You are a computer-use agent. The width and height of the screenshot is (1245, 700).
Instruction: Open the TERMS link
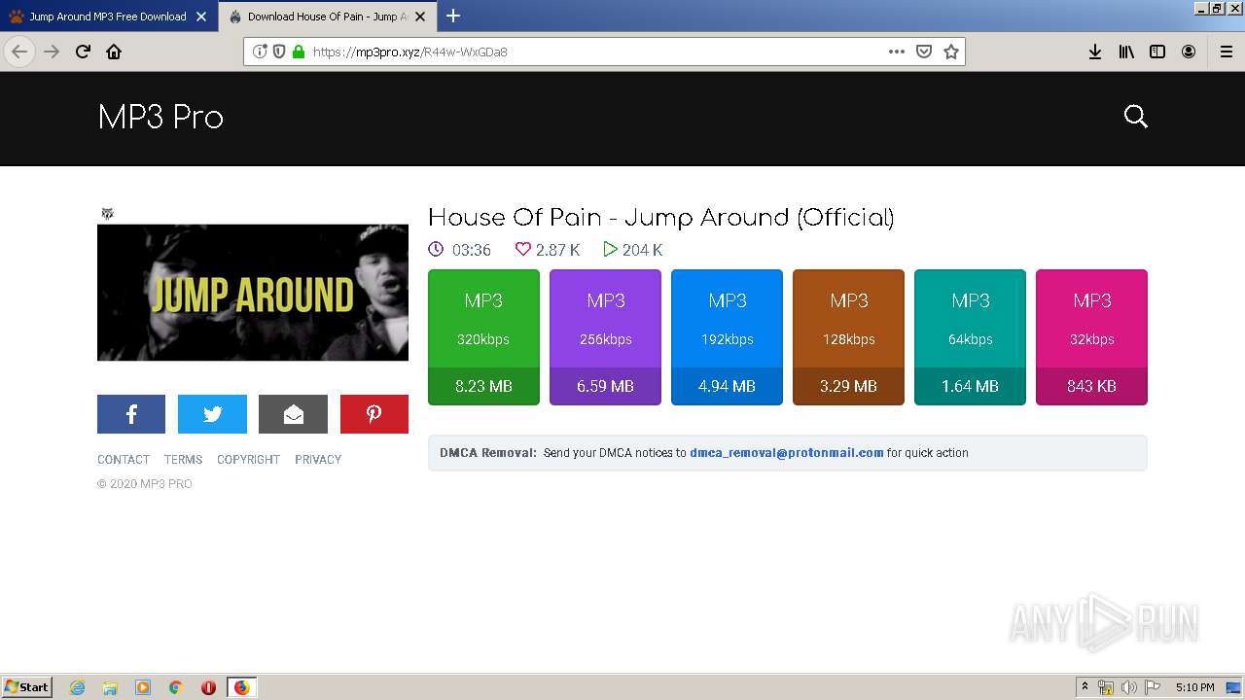pyautogui.click(x=183, y=460)
